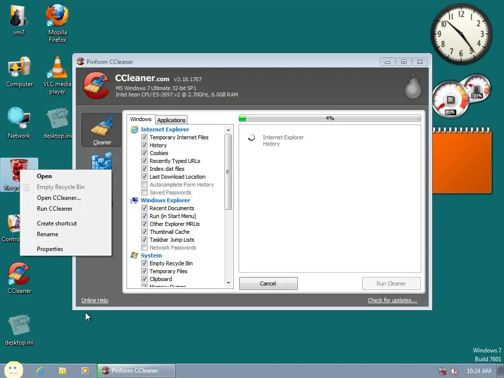504x378 pixels.
Task: Uncheck Internet Explorer History checkbox
Action: point(145,145)
